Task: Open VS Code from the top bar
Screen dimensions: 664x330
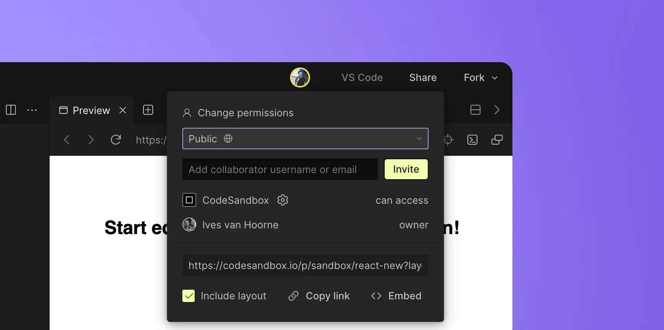Action: pos(362,77)
